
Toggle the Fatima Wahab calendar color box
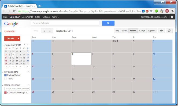[5, 75]
